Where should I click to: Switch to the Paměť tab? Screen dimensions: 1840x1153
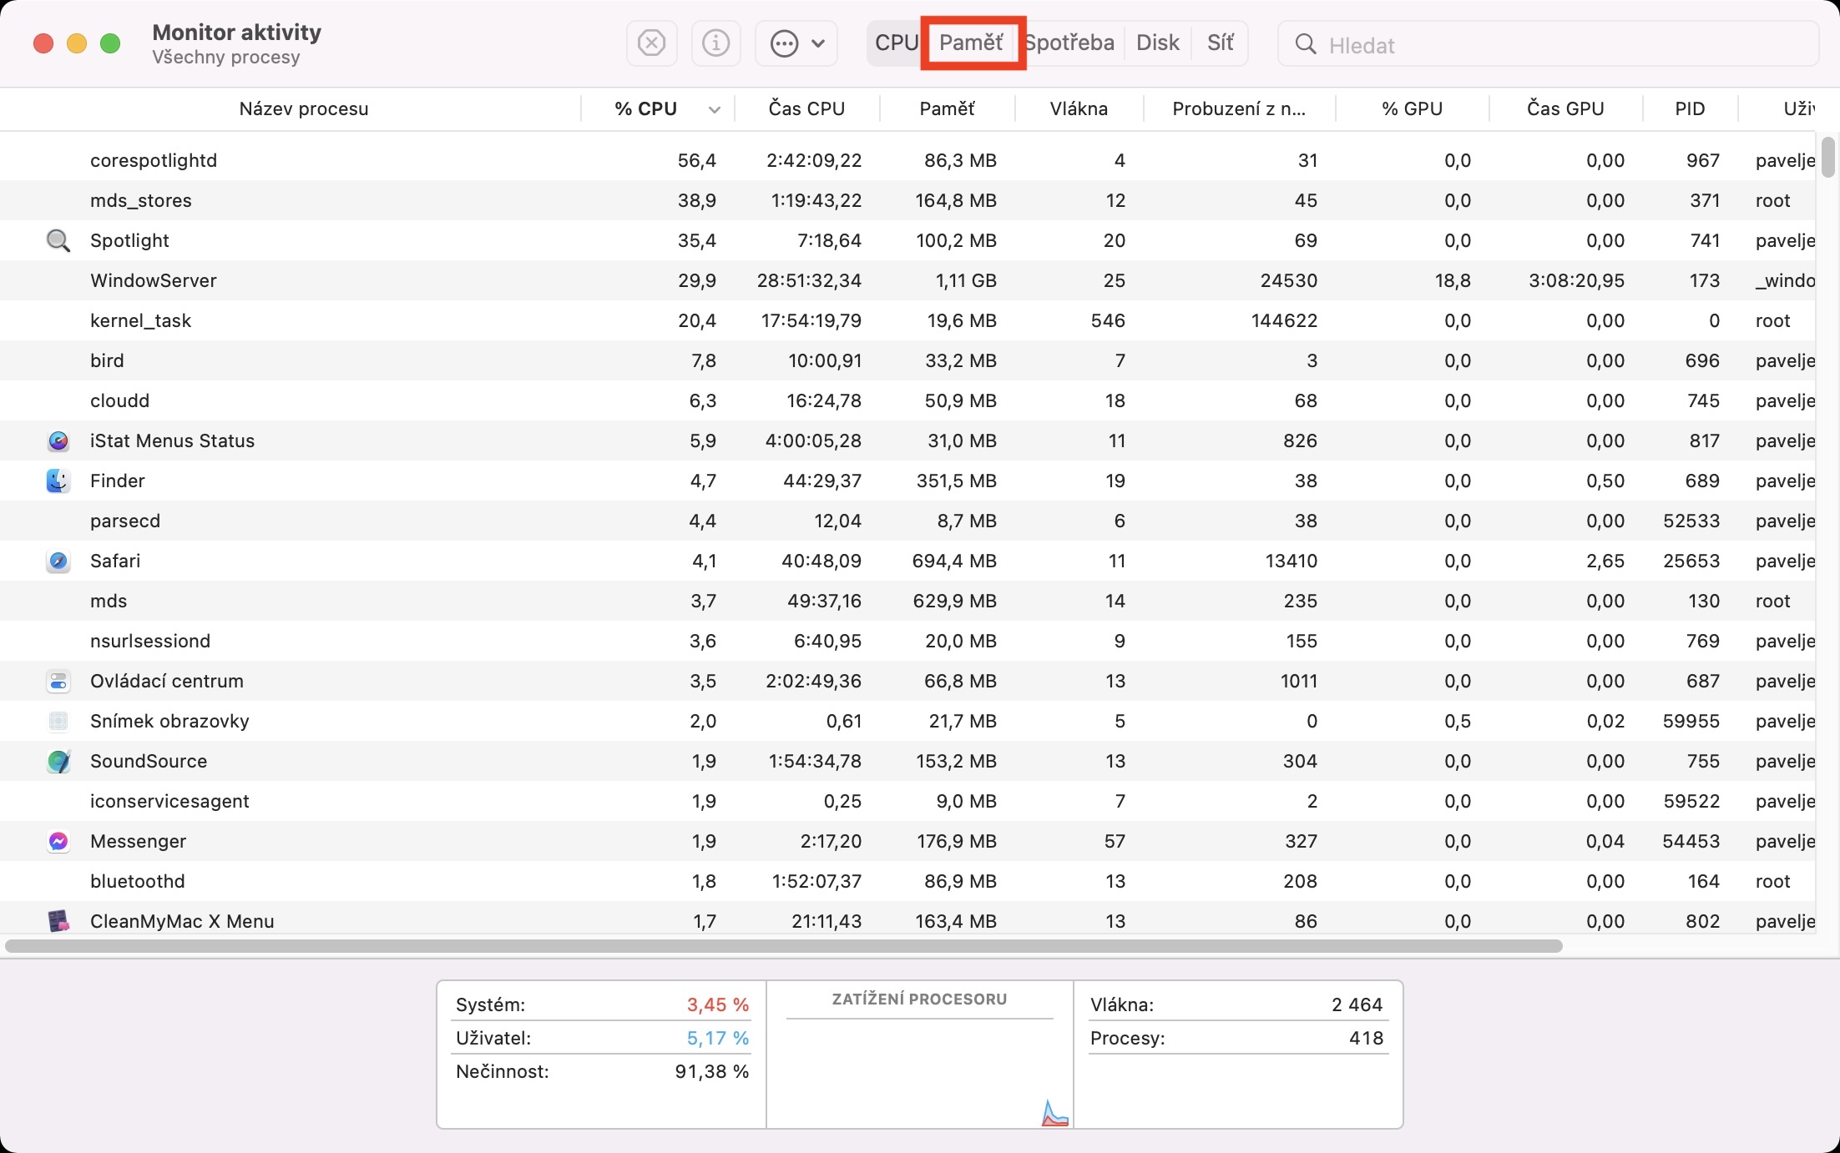(x=971, y=43)
